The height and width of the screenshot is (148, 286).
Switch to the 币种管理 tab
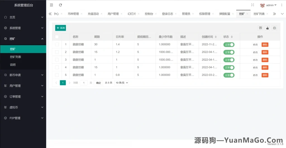click(x=73, y=14)
